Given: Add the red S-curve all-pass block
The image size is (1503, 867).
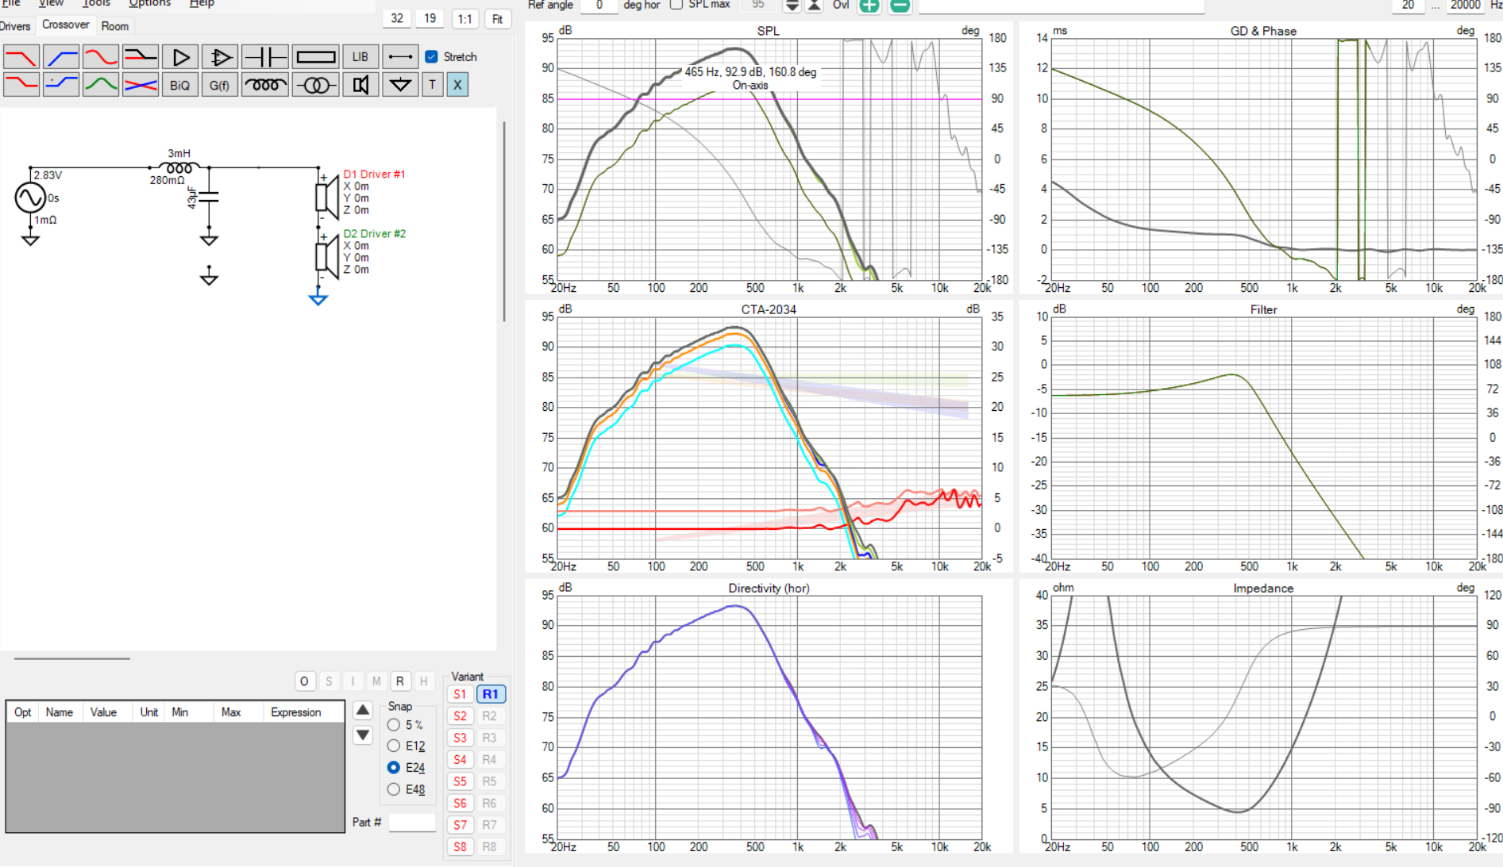Looking at the screenshot, I should 101,57.
